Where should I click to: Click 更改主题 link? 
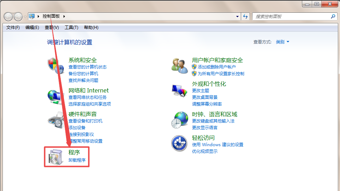pos(201,91)
